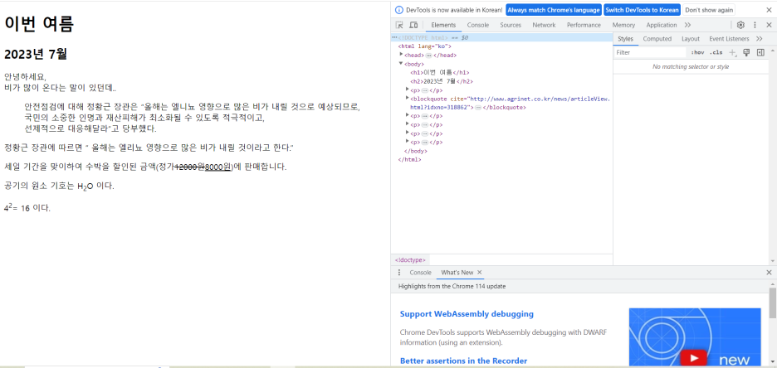Select the closing /html tag row
Image resolution: width=777 pixels, height=368 pixels.
(x=410, y=160)
